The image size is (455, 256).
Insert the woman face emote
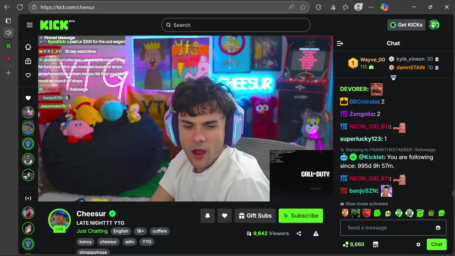[345, 213]
